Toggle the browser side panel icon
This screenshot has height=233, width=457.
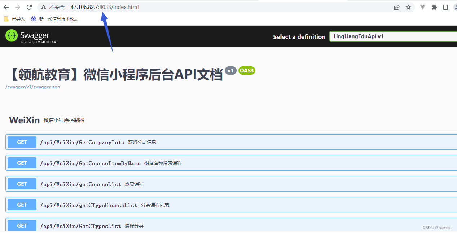[x=446, y=7]
